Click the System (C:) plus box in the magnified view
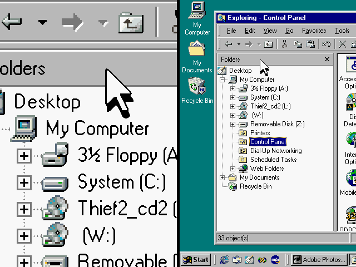Viewport: 356px width, 267px height. tap(24, 183)
